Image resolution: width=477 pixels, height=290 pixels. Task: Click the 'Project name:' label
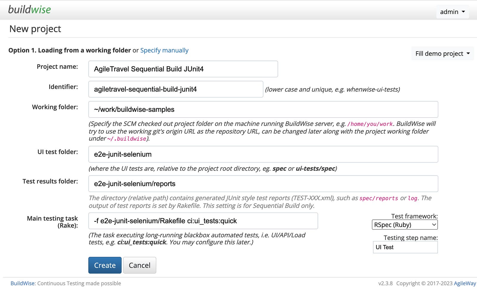57,66
